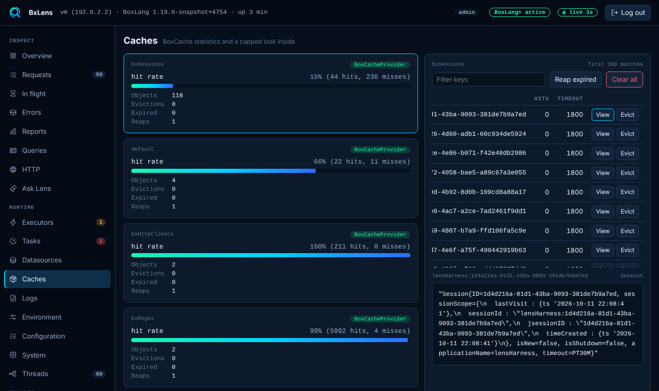Click the bxSessions hit rate bar

[271, 86]
